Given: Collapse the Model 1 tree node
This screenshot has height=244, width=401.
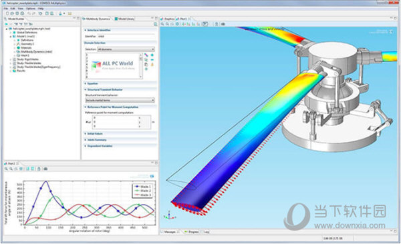Looking at the screenshot, I should [11, 36].
